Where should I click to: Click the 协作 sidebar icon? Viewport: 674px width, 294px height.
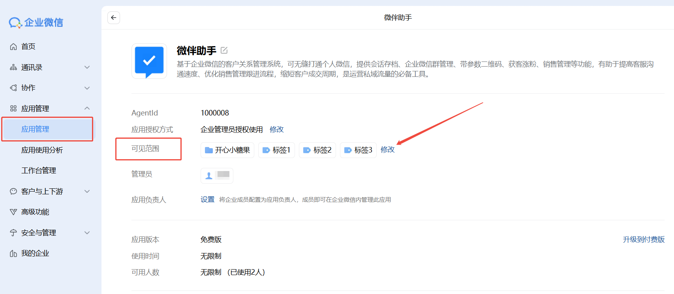point(13,88)
